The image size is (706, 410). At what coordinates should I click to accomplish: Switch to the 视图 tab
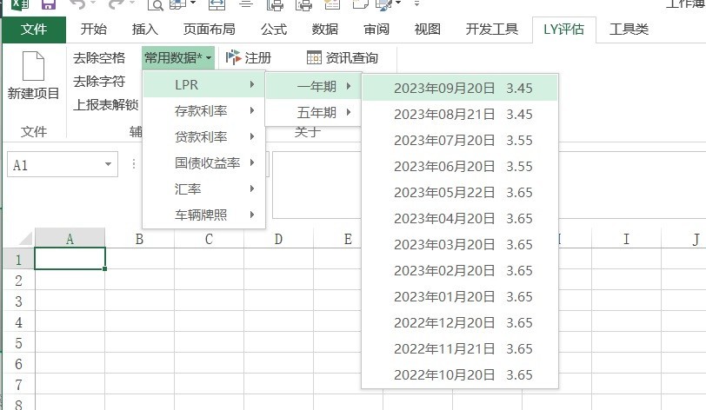point(427,30)
